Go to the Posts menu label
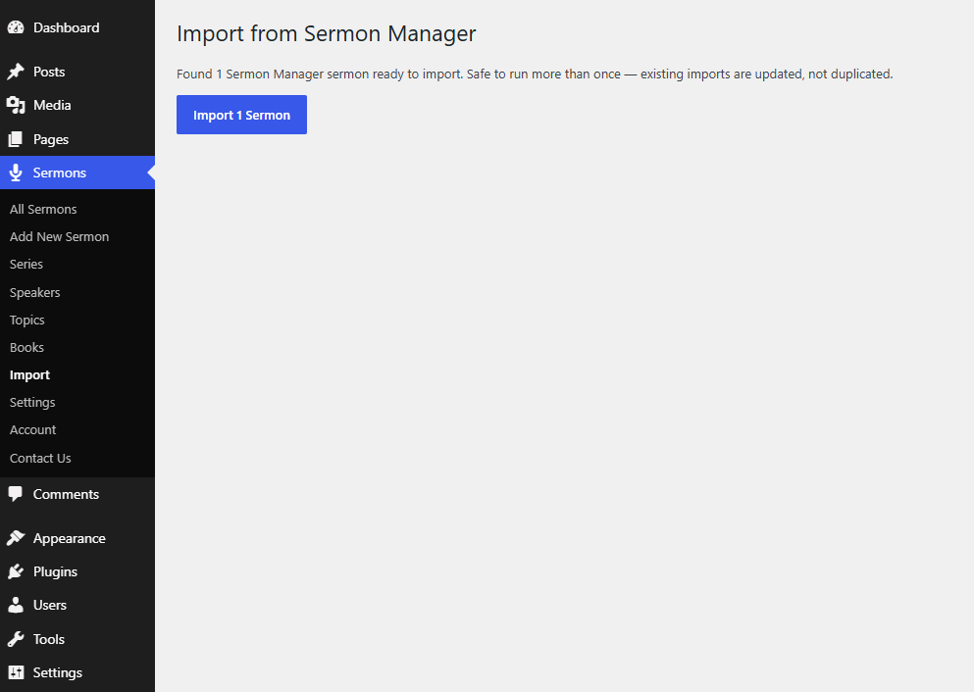974x692 pixels. (49, 72)
